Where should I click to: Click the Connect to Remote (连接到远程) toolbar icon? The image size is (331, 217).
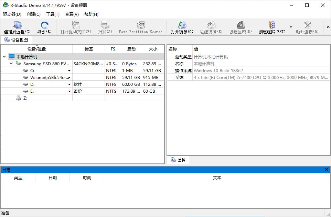[x=17, y=25]
